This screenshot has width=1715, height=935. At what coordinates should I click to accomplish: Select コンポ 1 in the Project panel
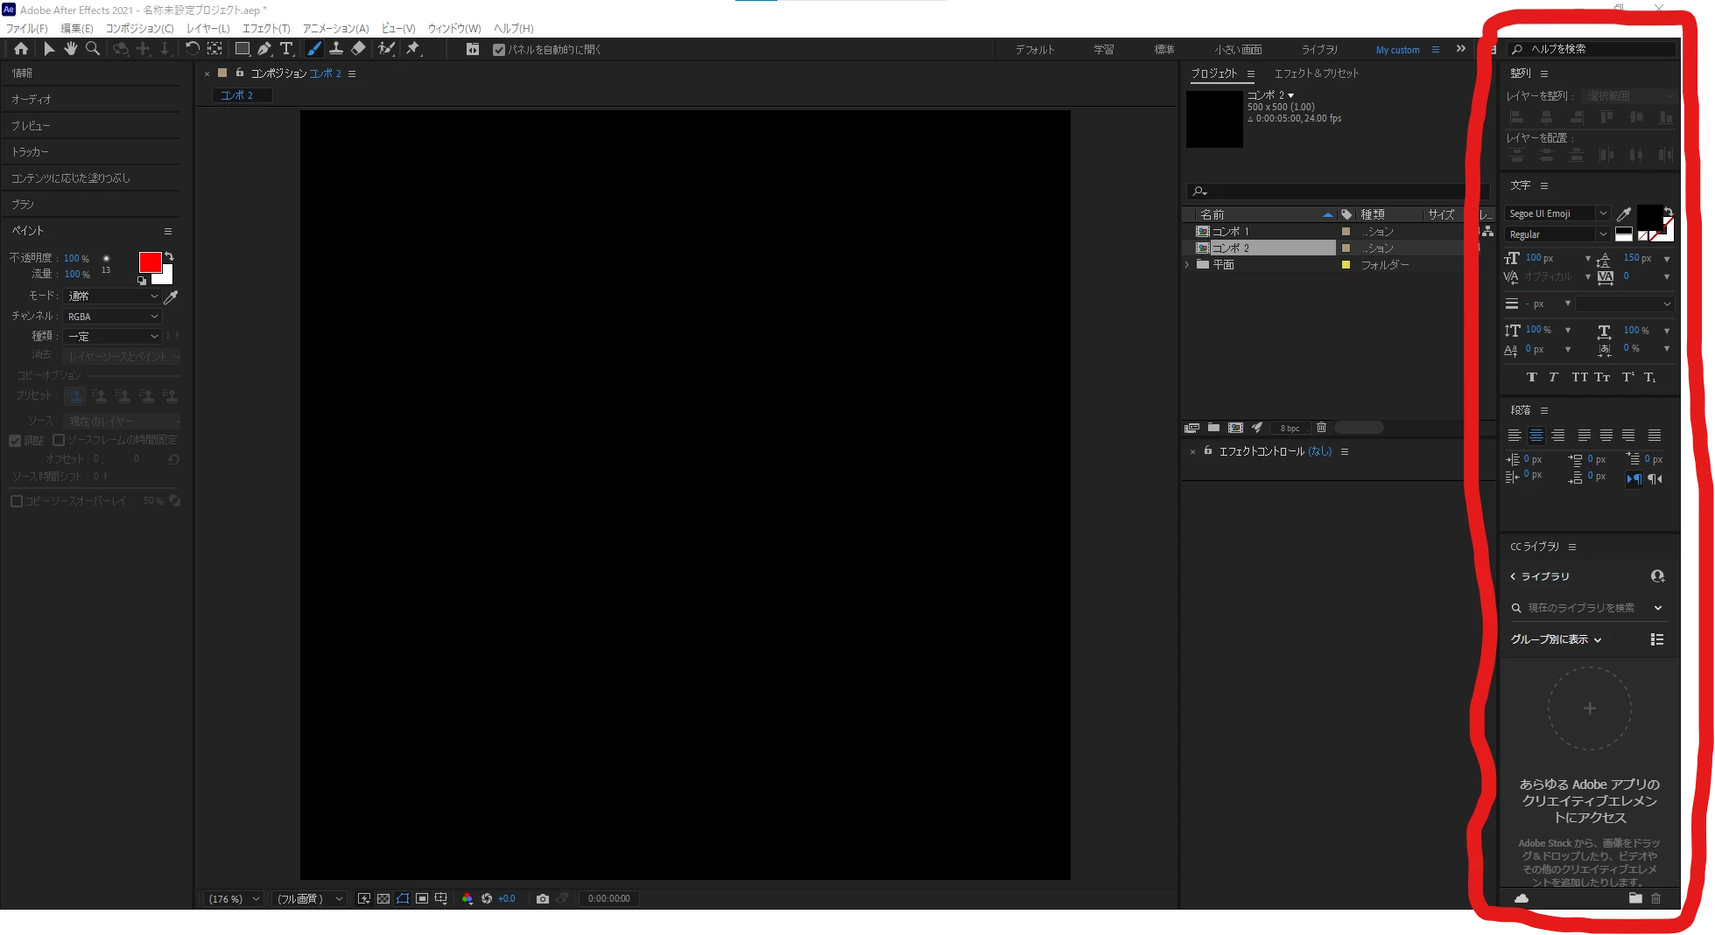(x=1230, y=232)
